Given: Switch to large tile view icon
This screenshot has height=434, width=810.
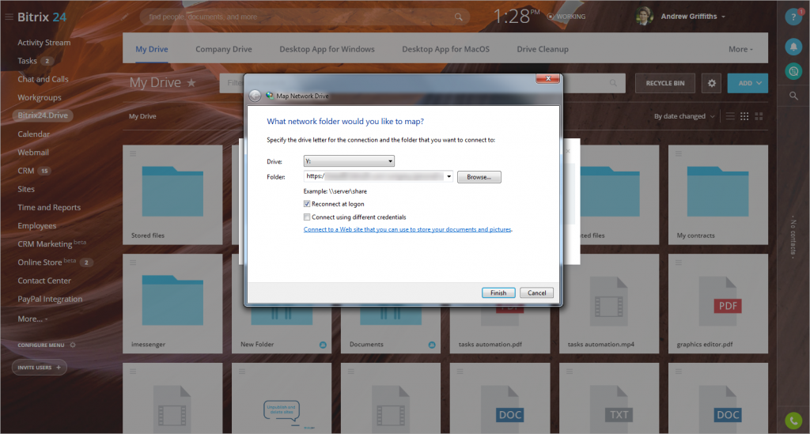Looking at the screenshot, I should pyautogui.click(x=759, y=116).
